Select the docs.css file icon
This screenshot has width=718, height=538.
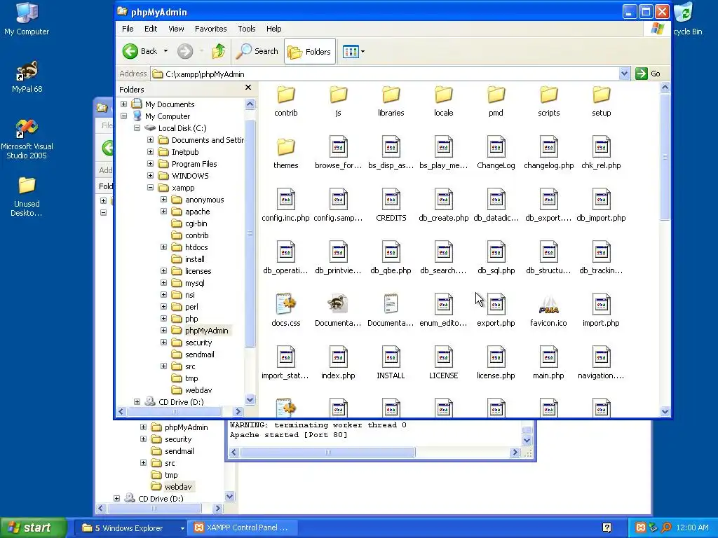286,304
